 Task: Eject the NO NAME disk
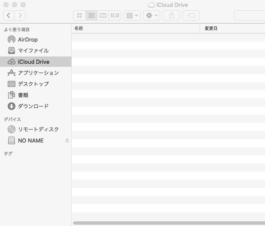pyautogui.click(x=67, y=140)
